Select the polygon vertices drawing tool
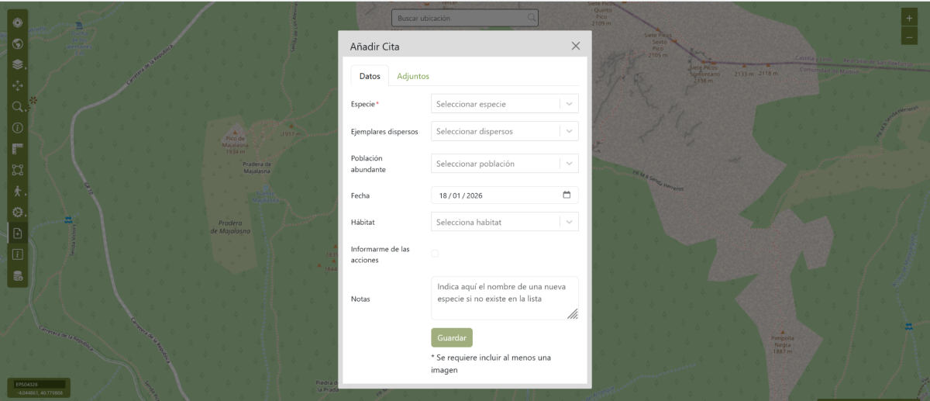Viewport: 930px width, 401px height. (x=18, y=169)
